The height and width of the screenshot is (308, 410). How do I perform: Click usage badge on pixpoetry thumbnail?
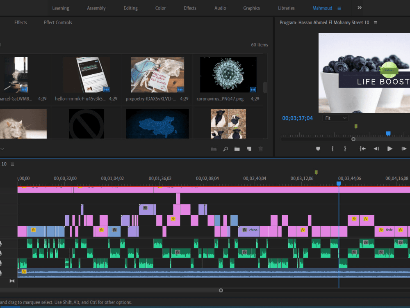[x=180, y=89]
